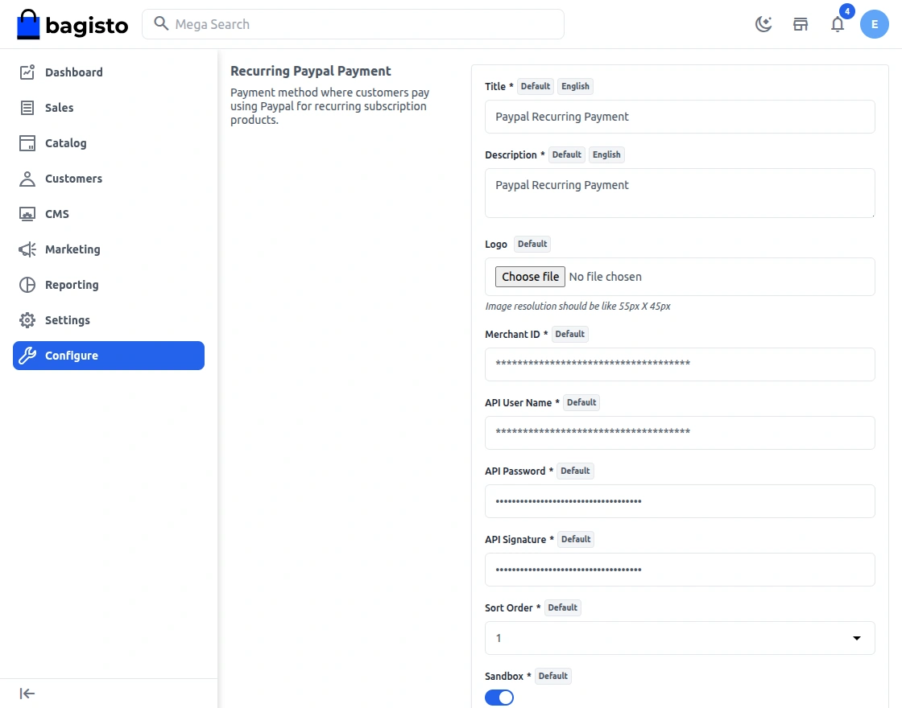Image resolution: width=902 pixels, height=708 pixels.
Task: Open the Catalog section
Action: [x=65, y=143]
